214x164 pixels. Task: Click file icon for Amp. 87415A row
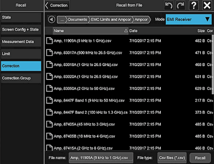point(49,148)
